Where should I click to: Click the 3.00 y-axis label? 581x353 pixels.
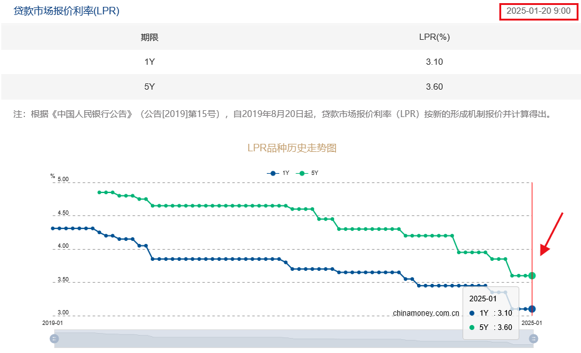click(63, 313)
